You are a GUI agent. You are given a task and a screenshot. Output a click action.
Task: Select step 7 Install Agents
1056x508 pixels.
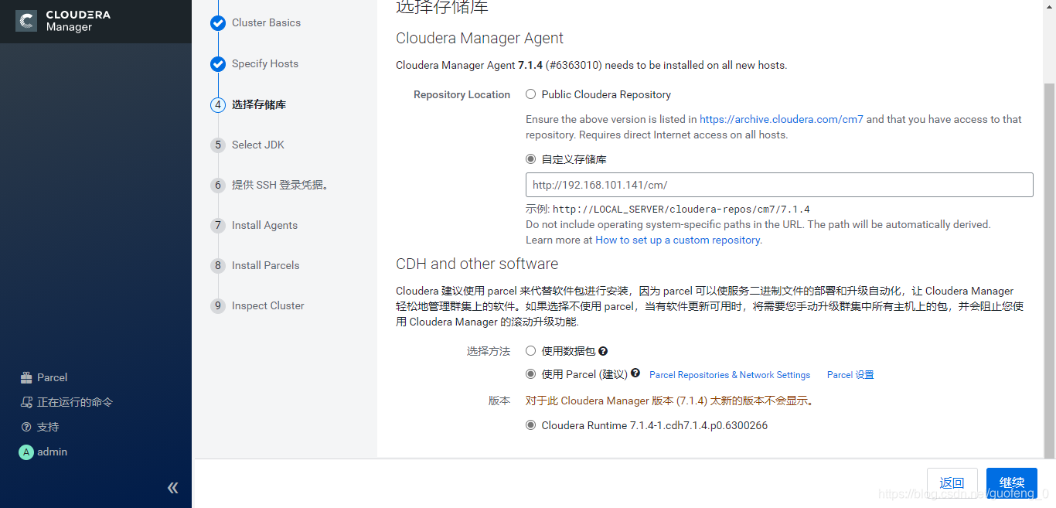tap(264, 225)
